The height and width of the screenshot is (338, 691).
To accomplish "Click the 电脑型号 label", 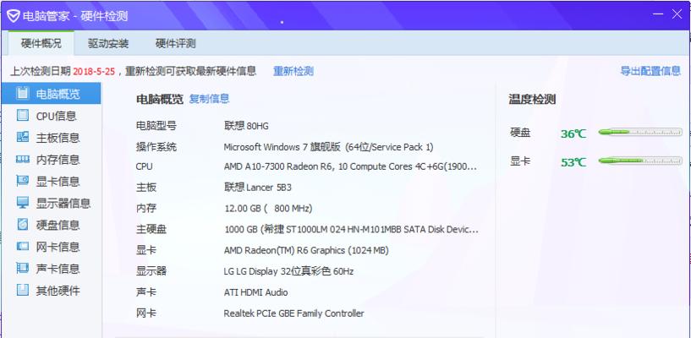I will pyautogui.click(x=156, y=126).
